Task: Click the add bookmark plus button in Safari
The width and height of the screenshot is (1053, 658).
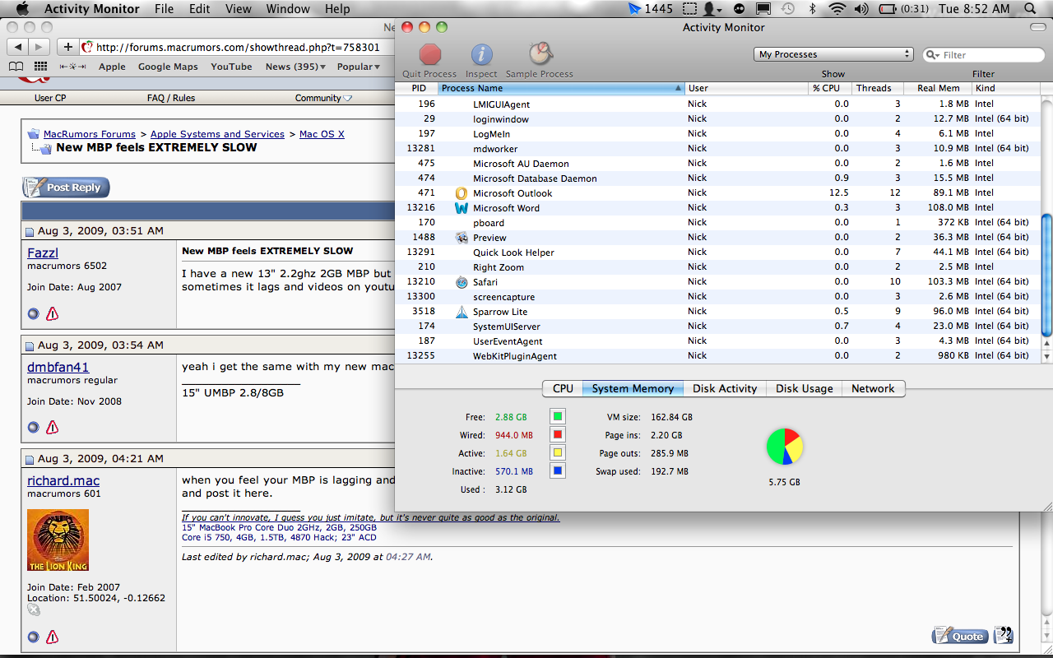Action: coord(68,47)
